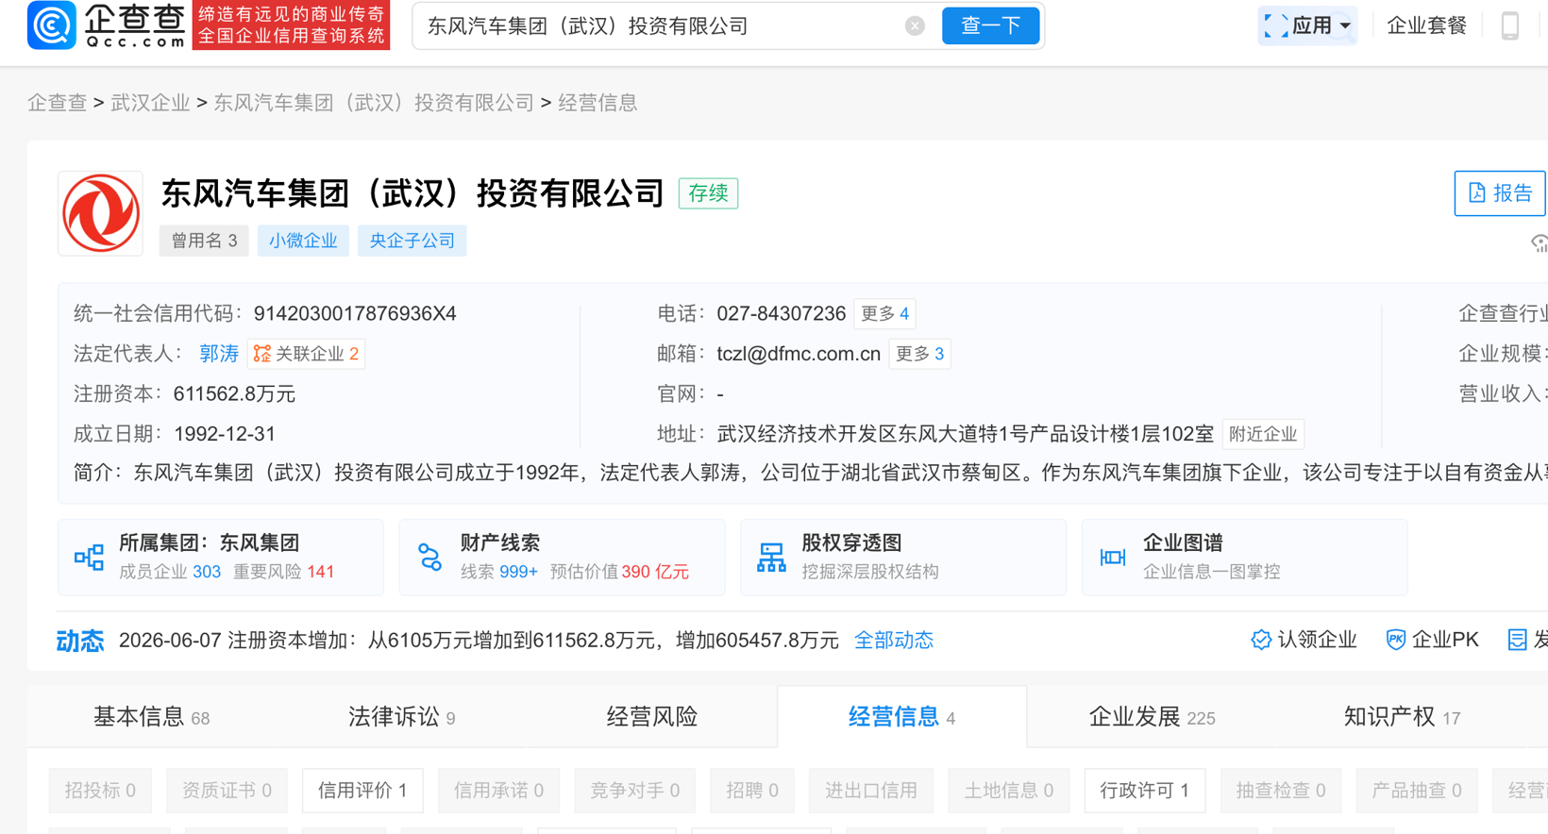The image size is (1548, 834).
Task: Switch to 法律诉讼 tab
Action: pos(401,717)
